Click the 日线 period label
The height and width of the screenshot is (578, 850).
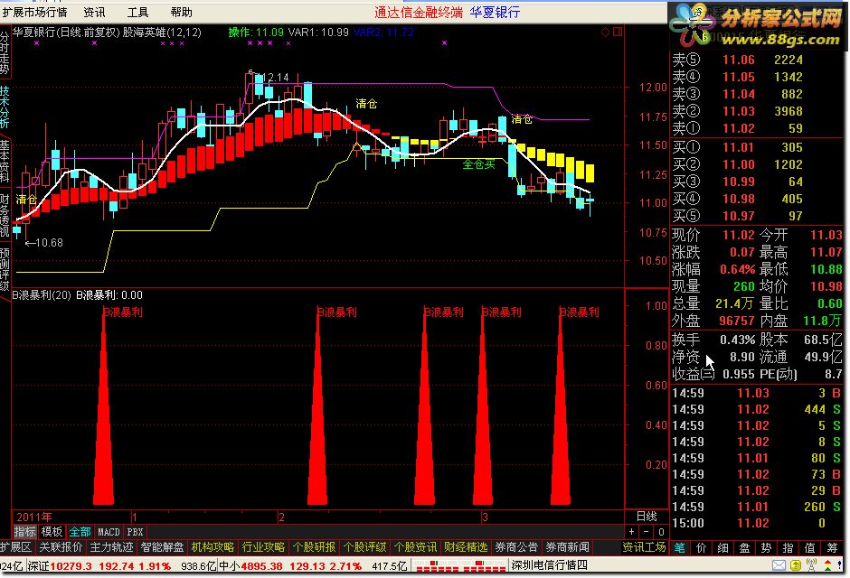[647, 517]
